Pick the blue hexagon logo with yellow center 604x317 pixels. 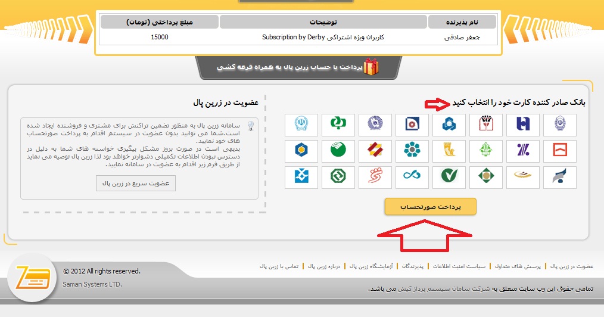[301, 151]
